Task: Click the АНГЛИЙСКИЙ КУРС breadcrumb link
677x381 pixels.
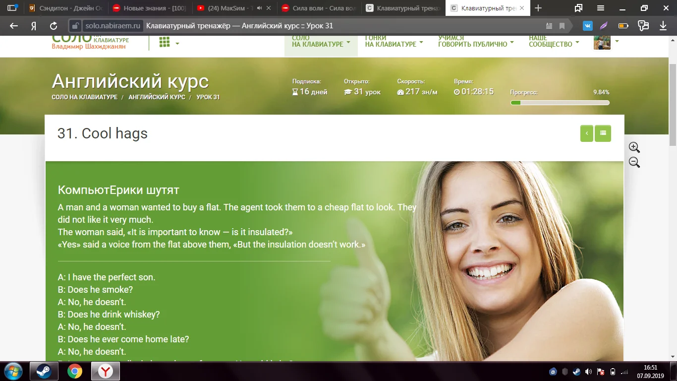Action: (x=157, y=97)
